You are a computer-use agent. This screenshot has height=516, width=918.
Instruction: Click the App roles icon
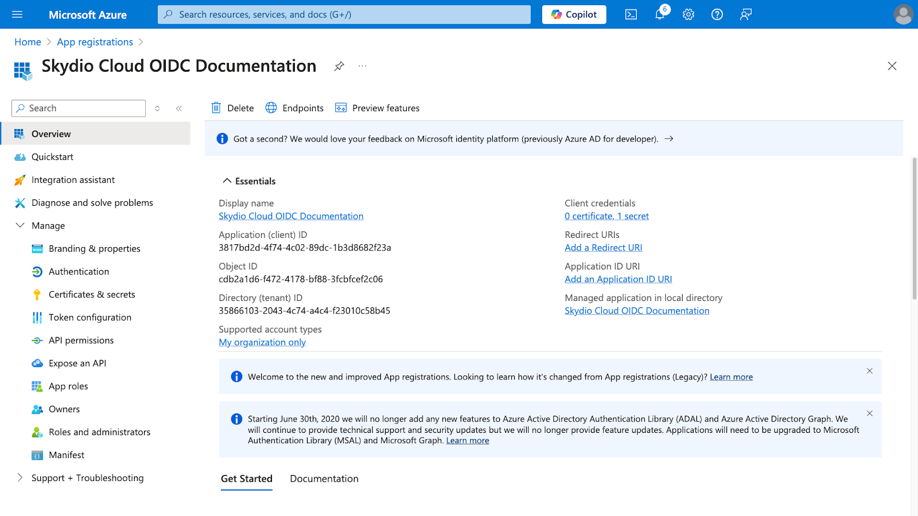coord(37,386)
